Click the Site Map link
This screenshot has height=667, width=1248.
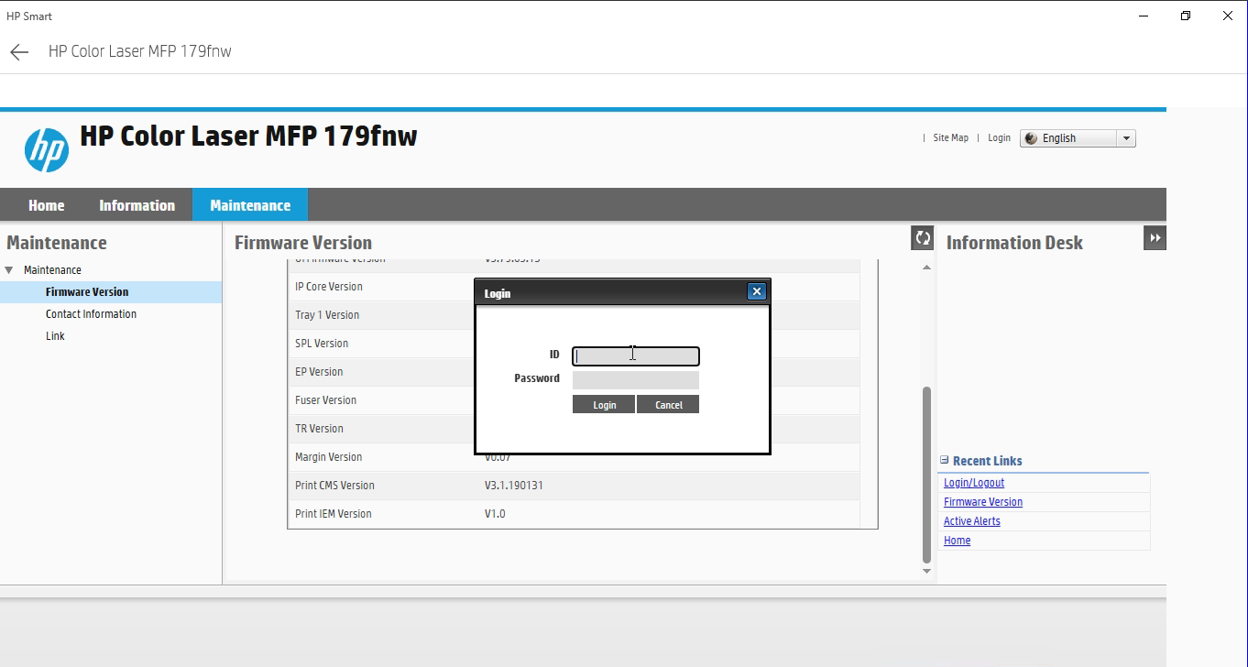tap(950, 138)
